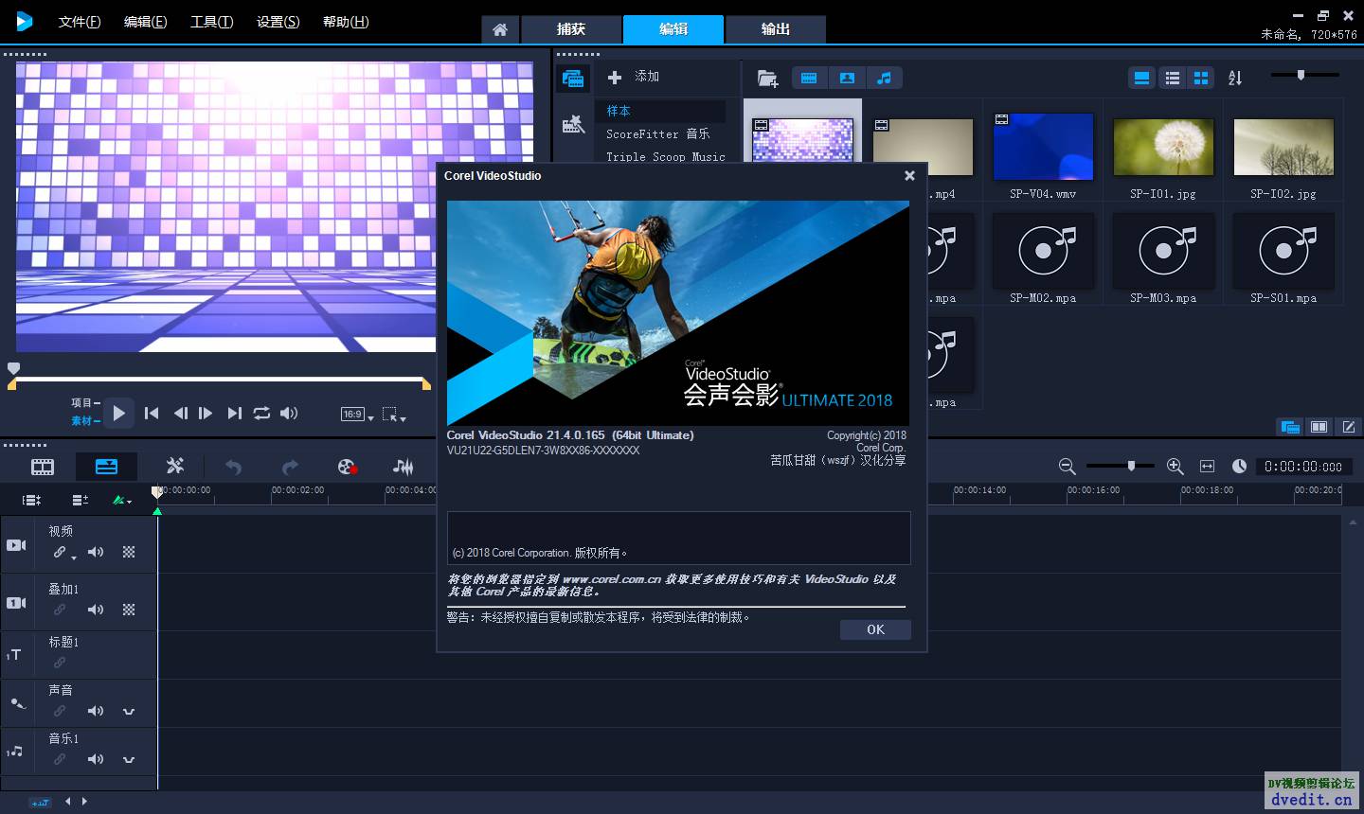This screenshot has height=814, width=1364.
Task: Mute the 声音 voice track
Action: [96, 711]
